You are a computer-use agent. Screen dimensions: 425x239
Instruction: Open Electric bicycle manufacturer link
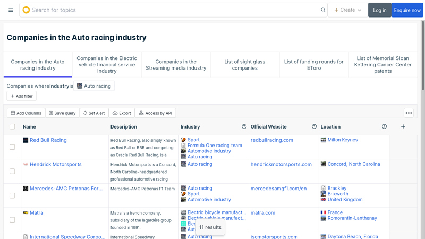[x=217, y=212]
